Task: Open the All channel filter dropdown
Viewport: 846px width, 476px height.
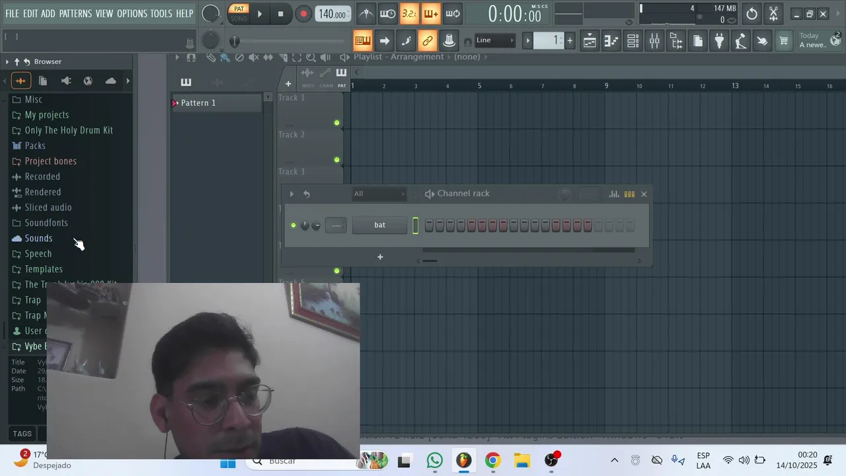Action: (x=379, y=194)
